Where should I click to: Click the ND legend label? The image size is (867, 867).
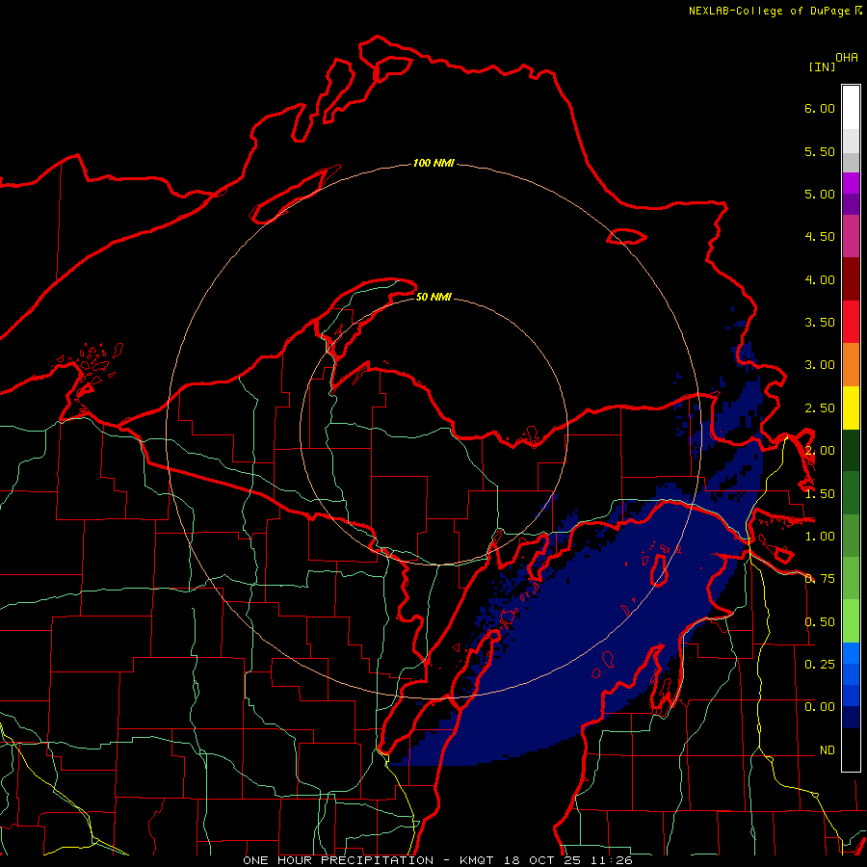point(828,750)
